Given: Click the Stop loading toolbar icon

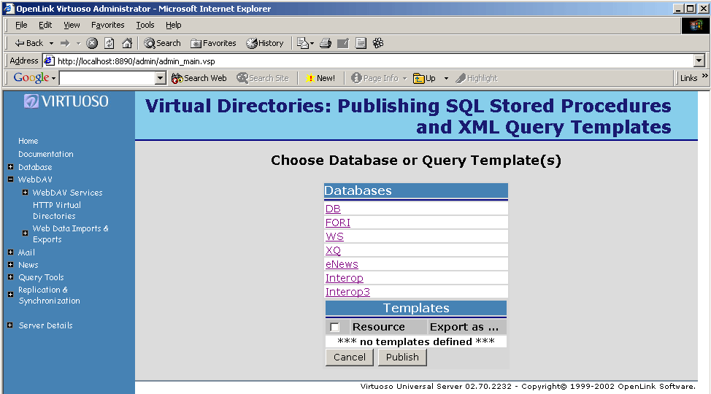Looking at the screenshot, I should [92, 43].
